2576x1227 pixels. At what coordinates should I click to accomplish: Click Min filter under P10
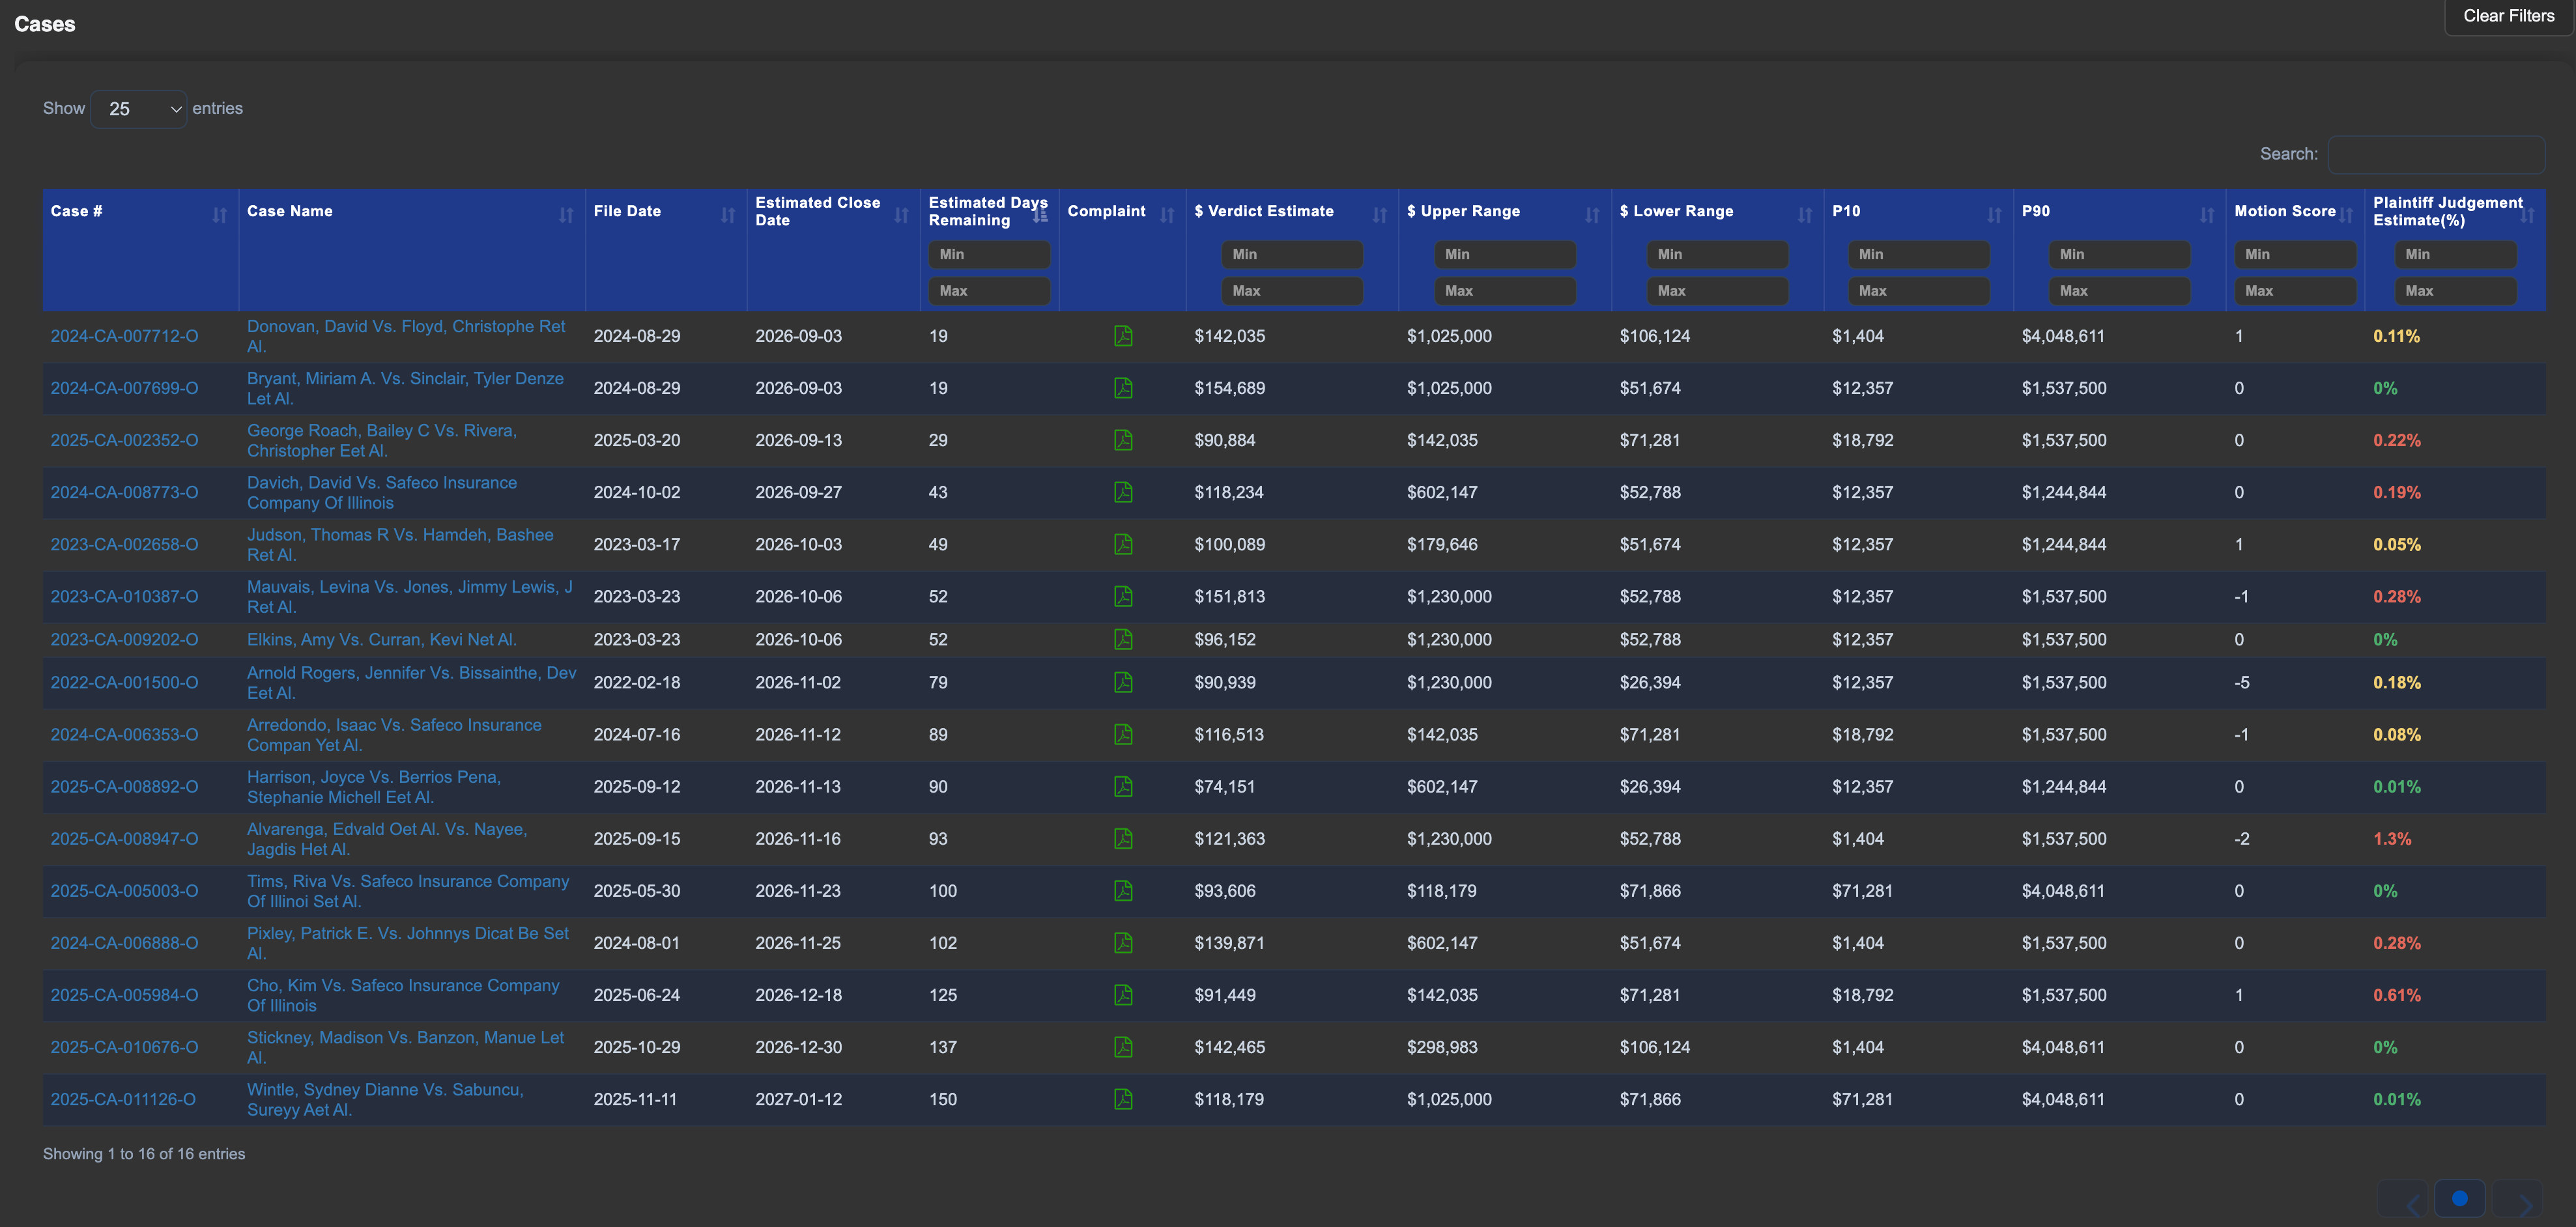[x=1919, y=254]
